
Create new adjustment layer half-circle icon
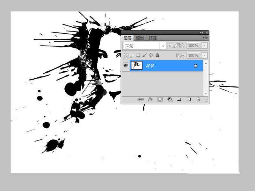point(170,99)
